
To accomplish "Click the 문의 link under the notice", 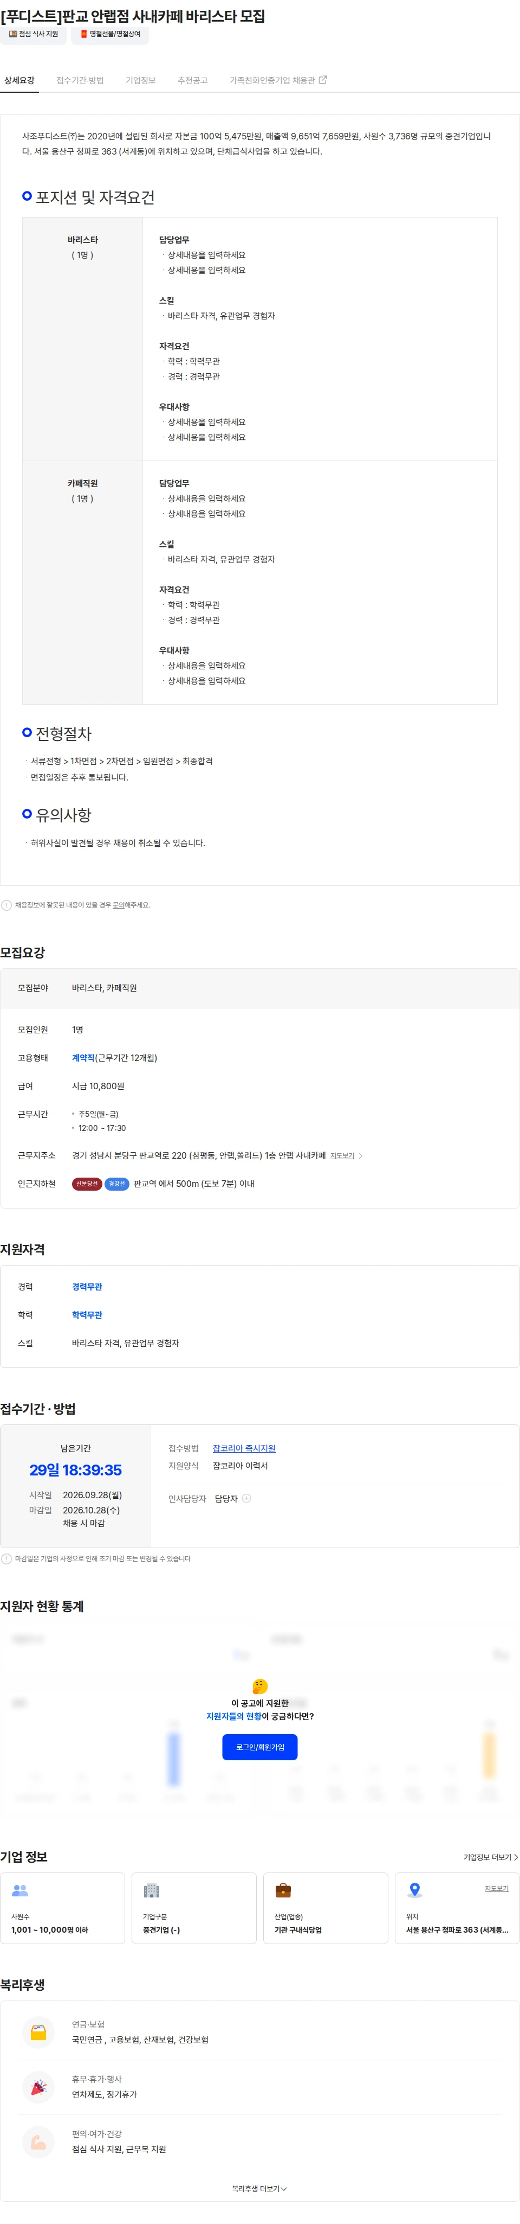I will [x=118, y=906].
